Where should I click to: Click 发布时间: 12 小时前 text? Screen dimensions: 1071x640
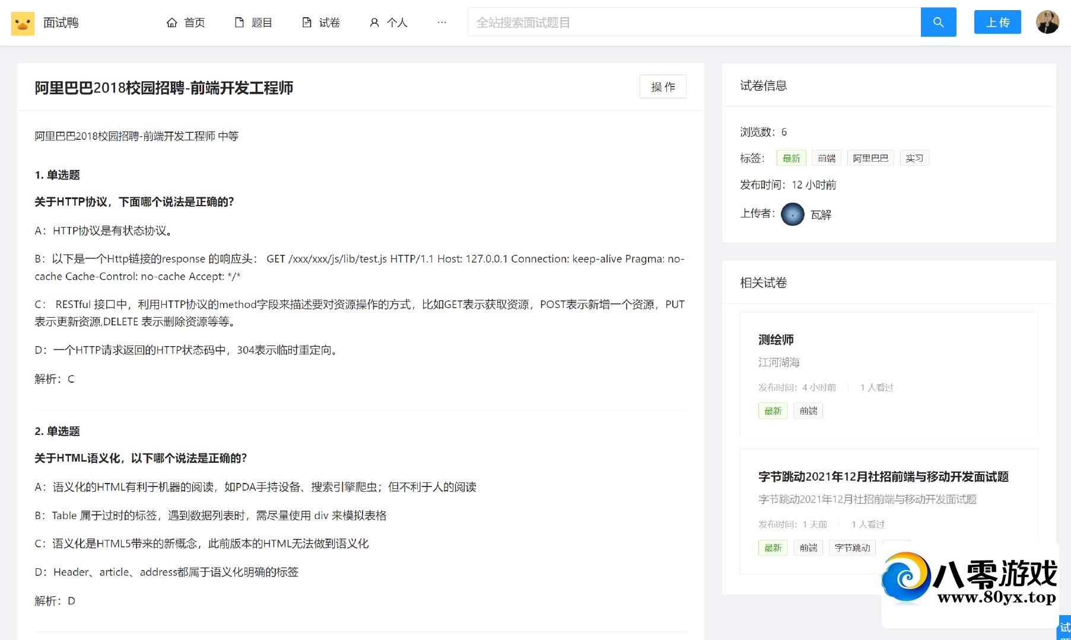tap(788, 185)
